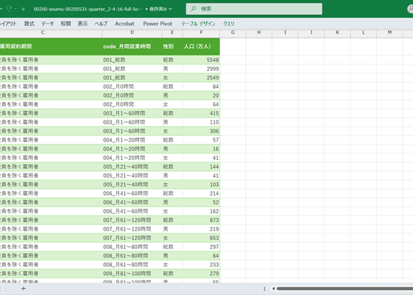
Task: Select column J header
Action: coord(312,32)
